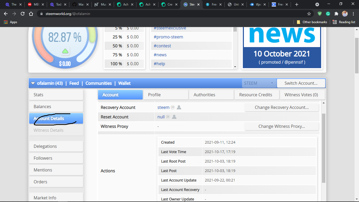359x202 pixels.
Task: Reload the page with refresh icon
Action: click(23, 14)
